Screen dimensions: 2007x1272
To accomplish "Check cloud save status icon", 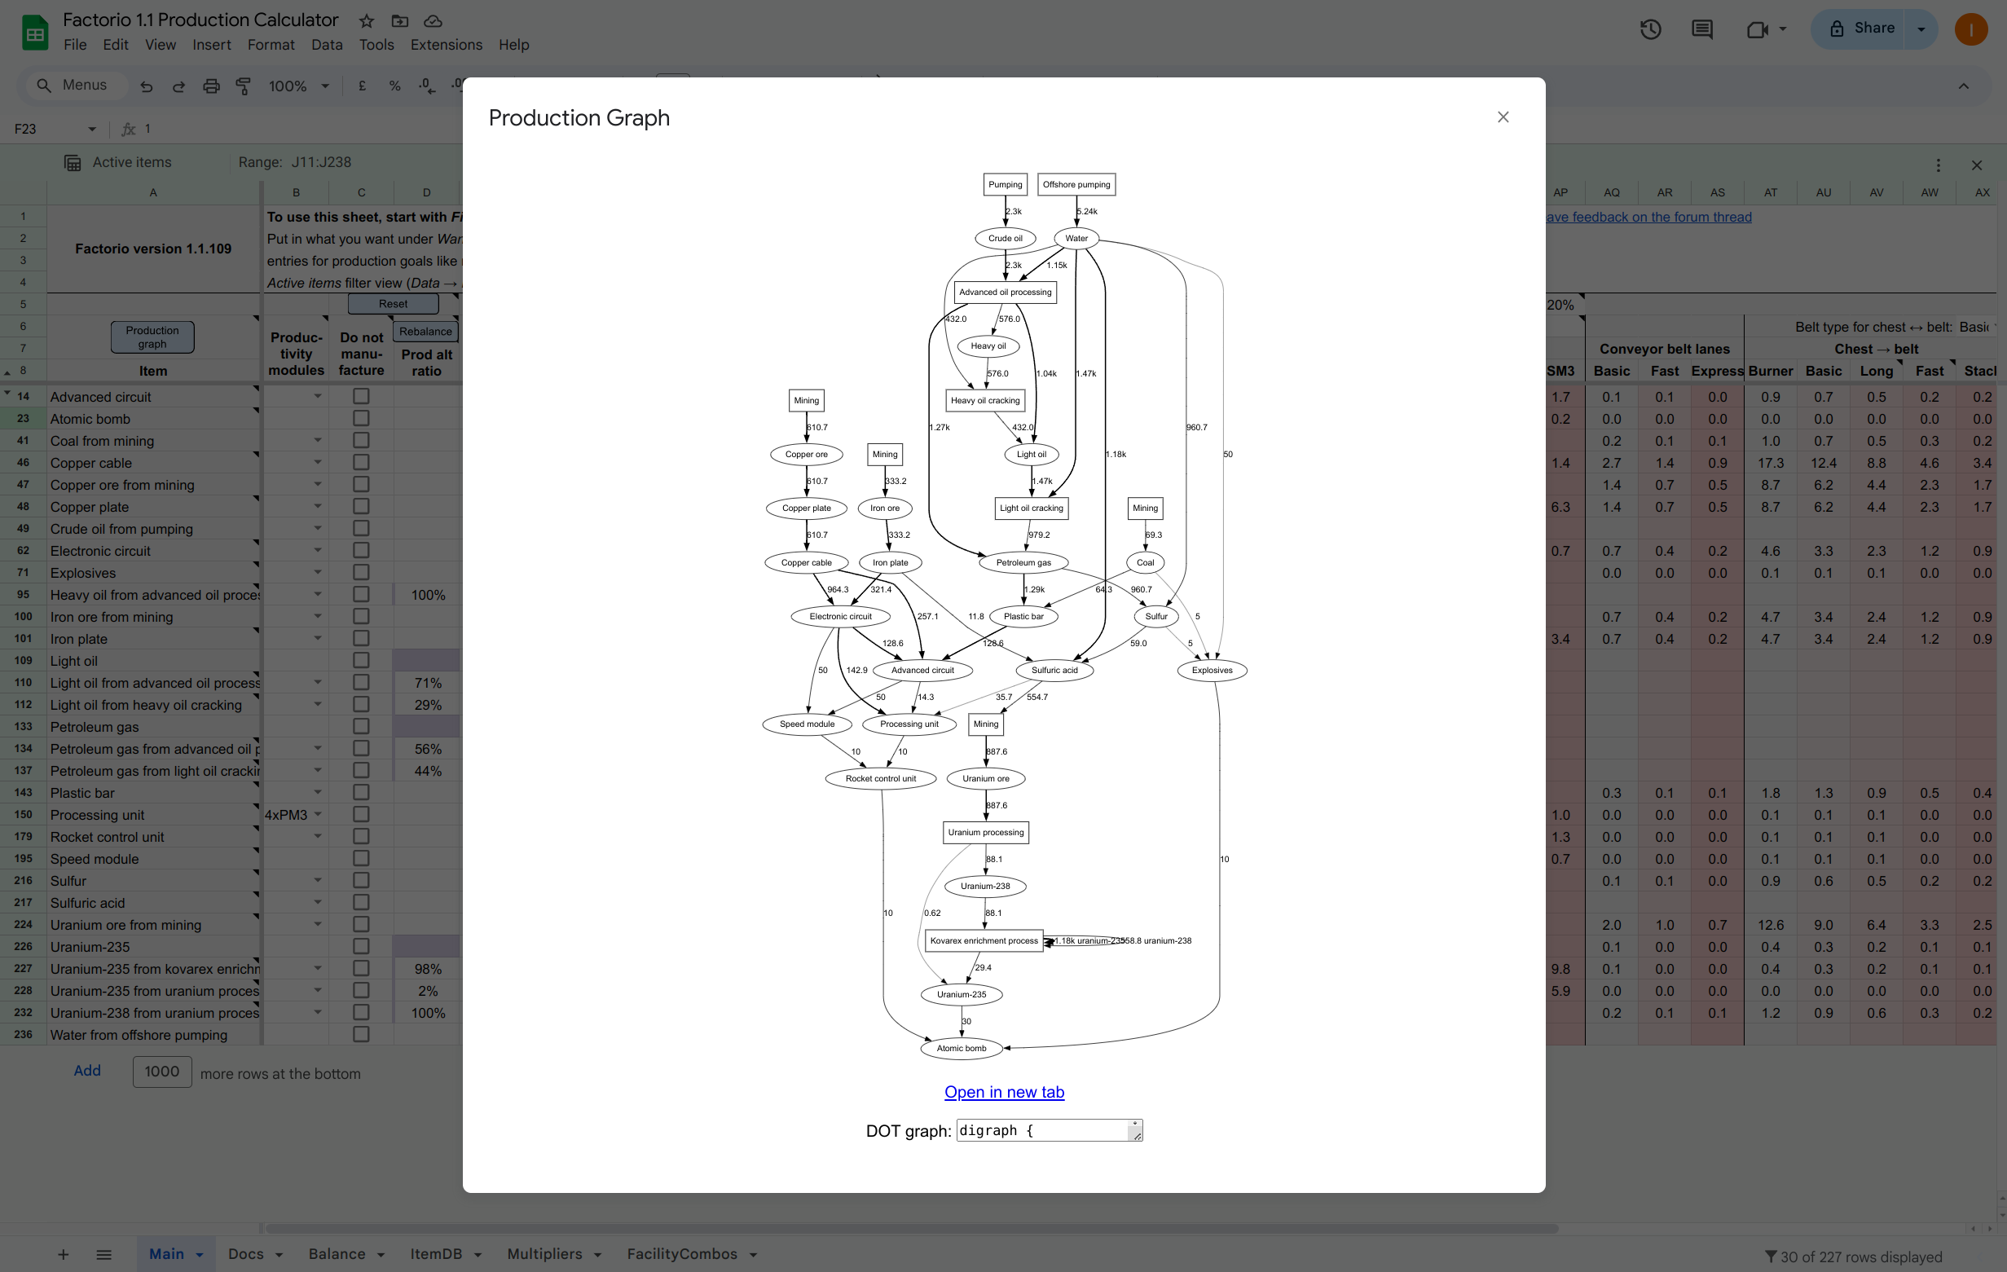I will pos(433,21).
